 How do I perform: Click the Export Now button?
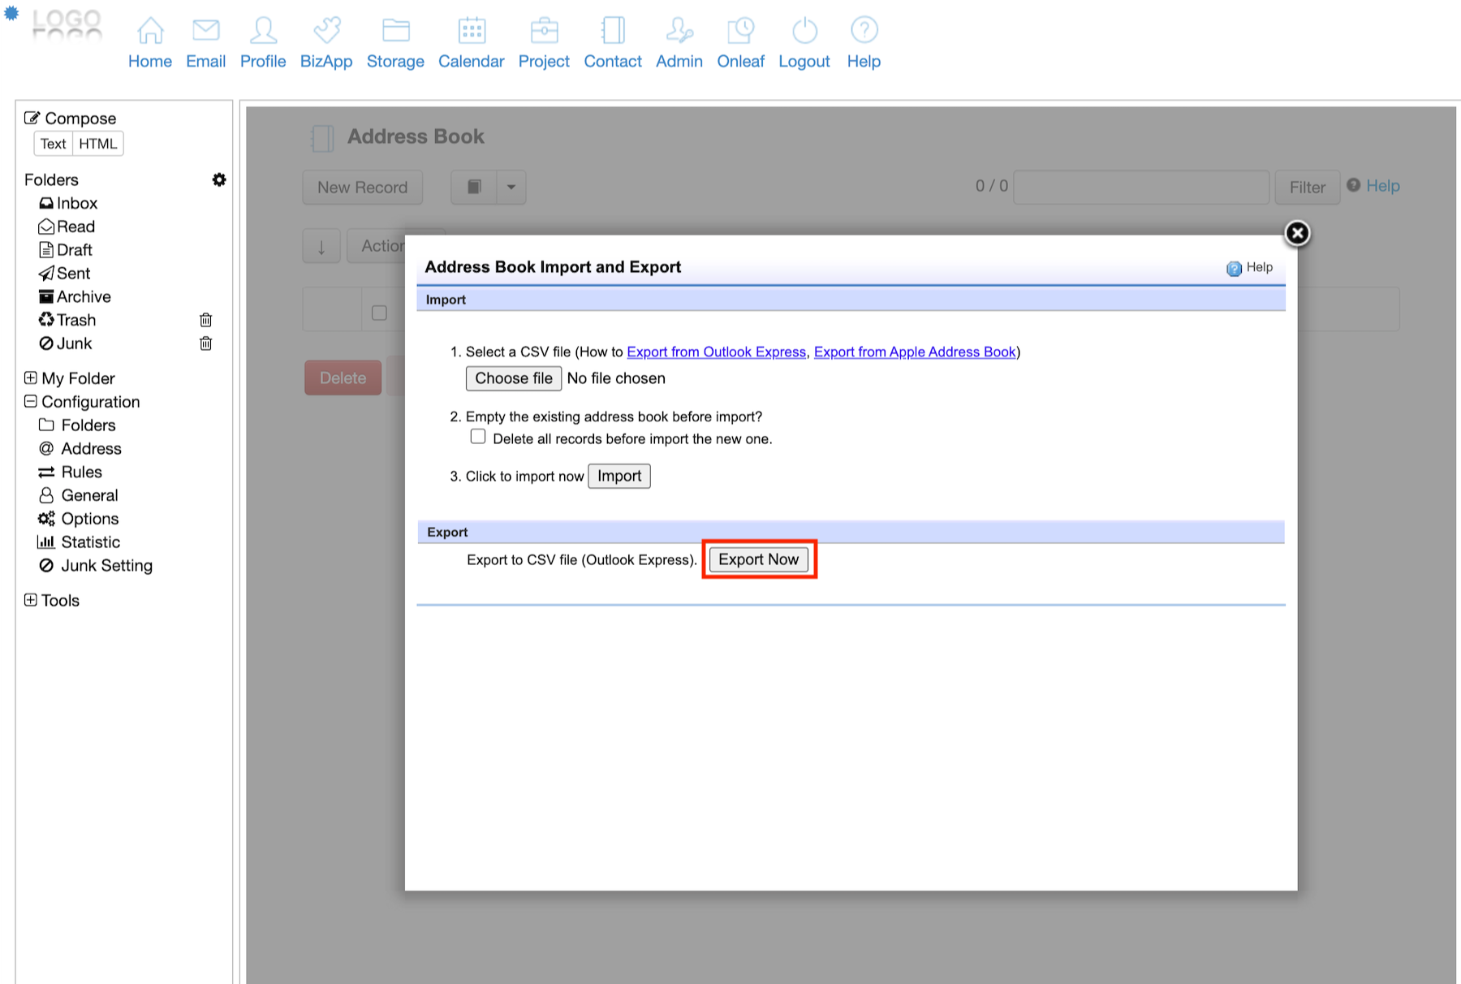(x=758, y=559)
